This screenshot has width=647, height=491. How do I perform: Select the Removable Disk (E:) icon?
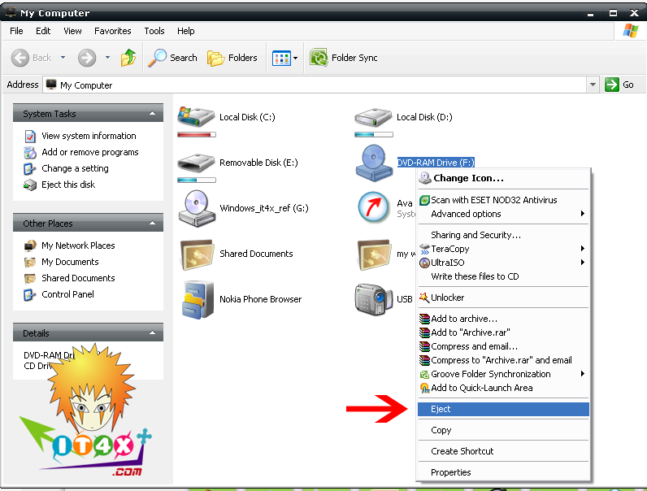(196, 164)
